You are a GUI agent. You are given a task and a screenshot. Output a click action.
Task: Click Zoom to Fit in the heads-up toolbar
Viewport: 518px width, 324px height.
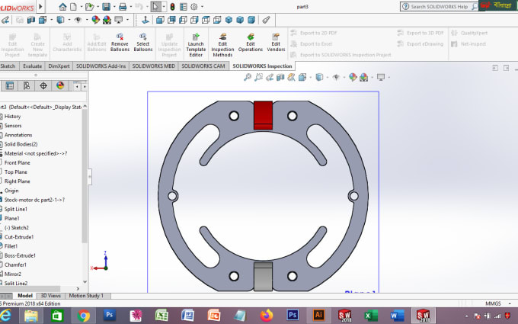[x=248, y=77]
